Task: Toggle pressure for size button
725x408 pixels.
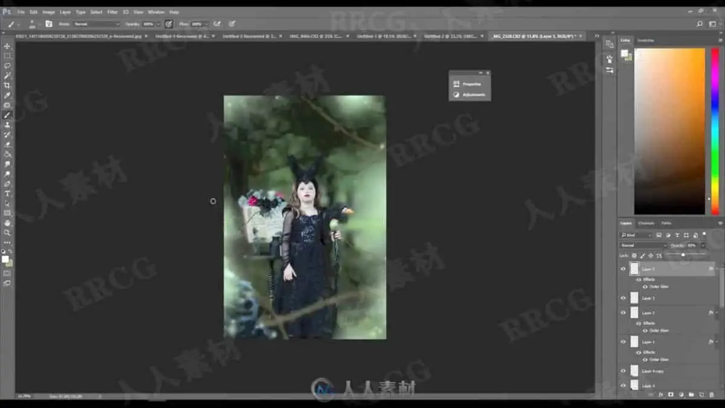Action: (x=231, y=24)
